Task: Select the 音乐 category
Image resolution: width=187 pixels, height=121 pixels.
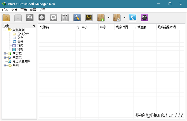Action: click(20, 42)
